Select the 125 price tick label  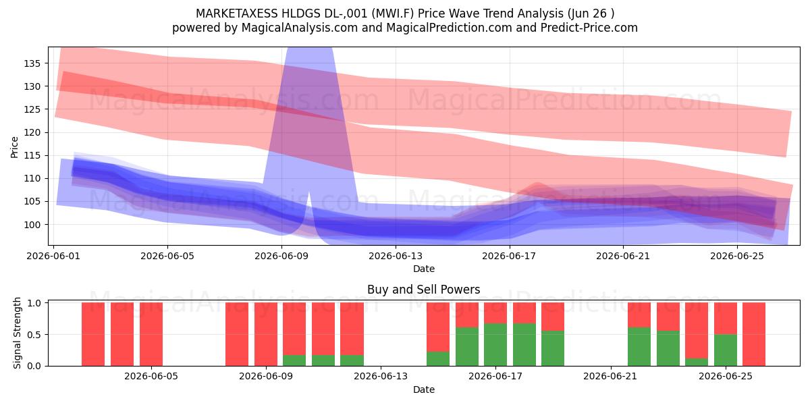point(34,109)
